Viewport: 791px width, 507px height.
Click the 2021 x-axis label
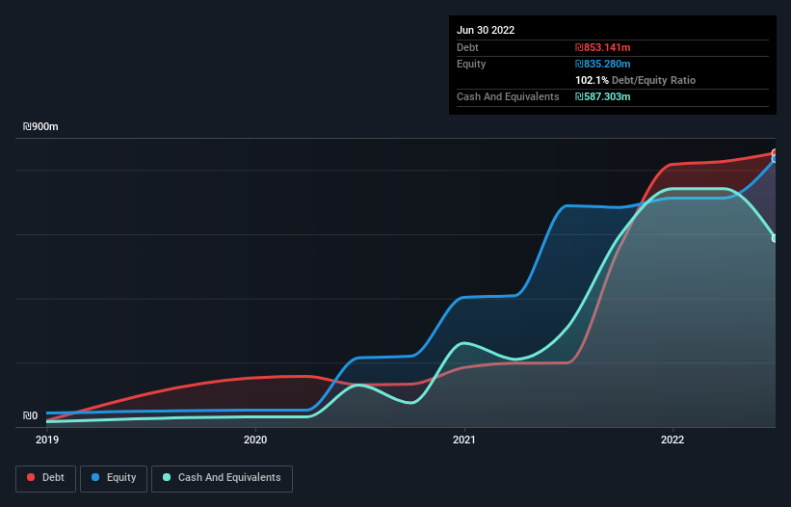(x=464, y=440)
